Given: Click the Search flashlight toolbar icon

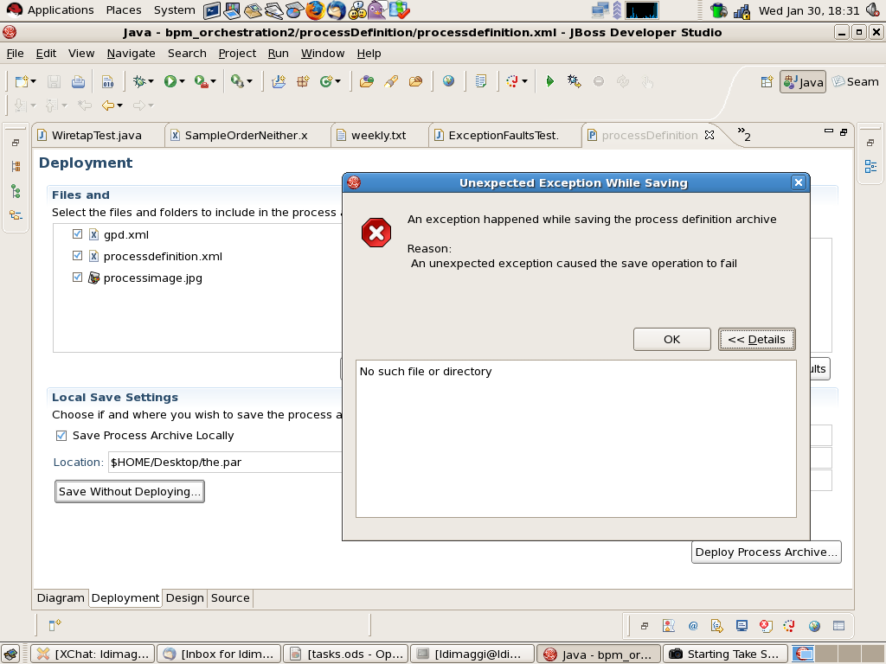Looking at the screenshot, I should point(391,82).
